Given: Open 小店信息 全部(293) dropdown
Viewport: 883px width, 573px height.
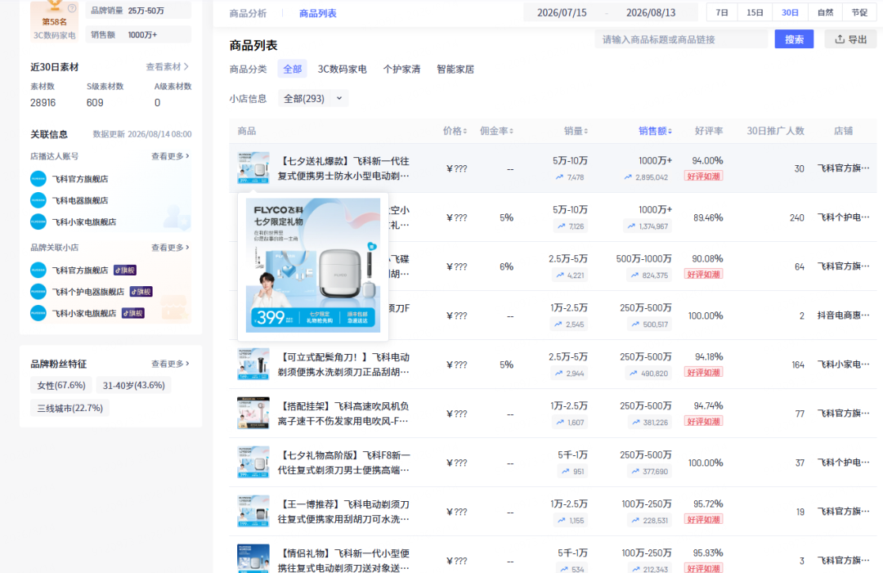Looking at the screenshot, I should (x=313, y=99).
